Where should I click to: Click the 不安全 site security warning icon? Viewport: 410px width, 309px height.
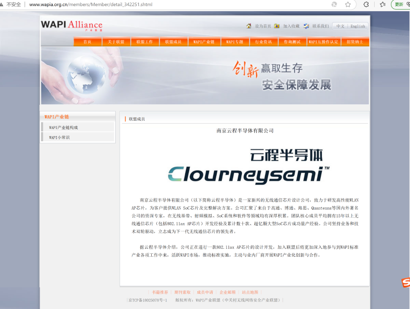(2, 5)
